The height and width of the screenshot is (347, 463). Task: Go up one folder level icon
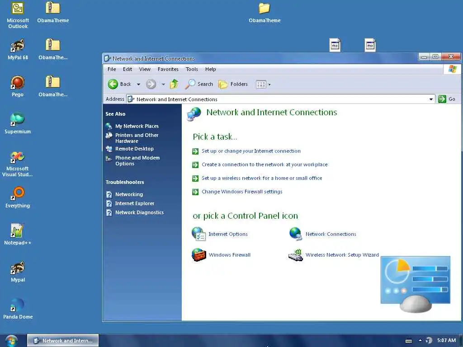click(x=174, y=84)
